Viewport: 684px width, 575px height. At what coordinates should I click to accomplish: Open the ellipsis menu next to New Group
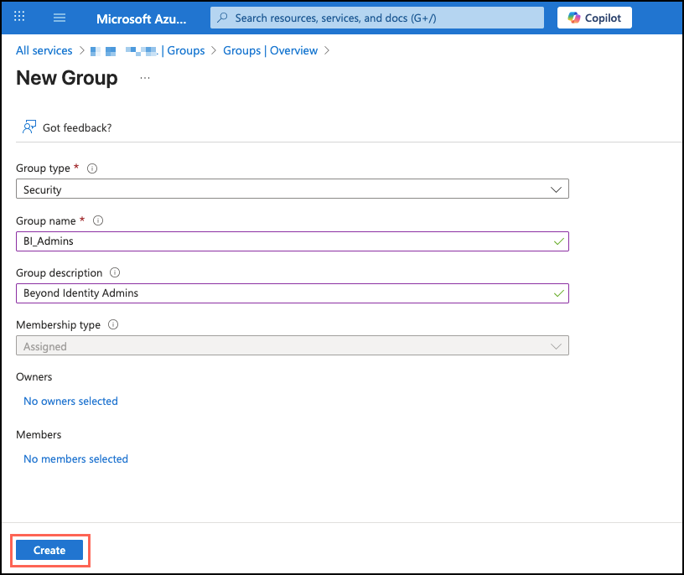point(145,78)
